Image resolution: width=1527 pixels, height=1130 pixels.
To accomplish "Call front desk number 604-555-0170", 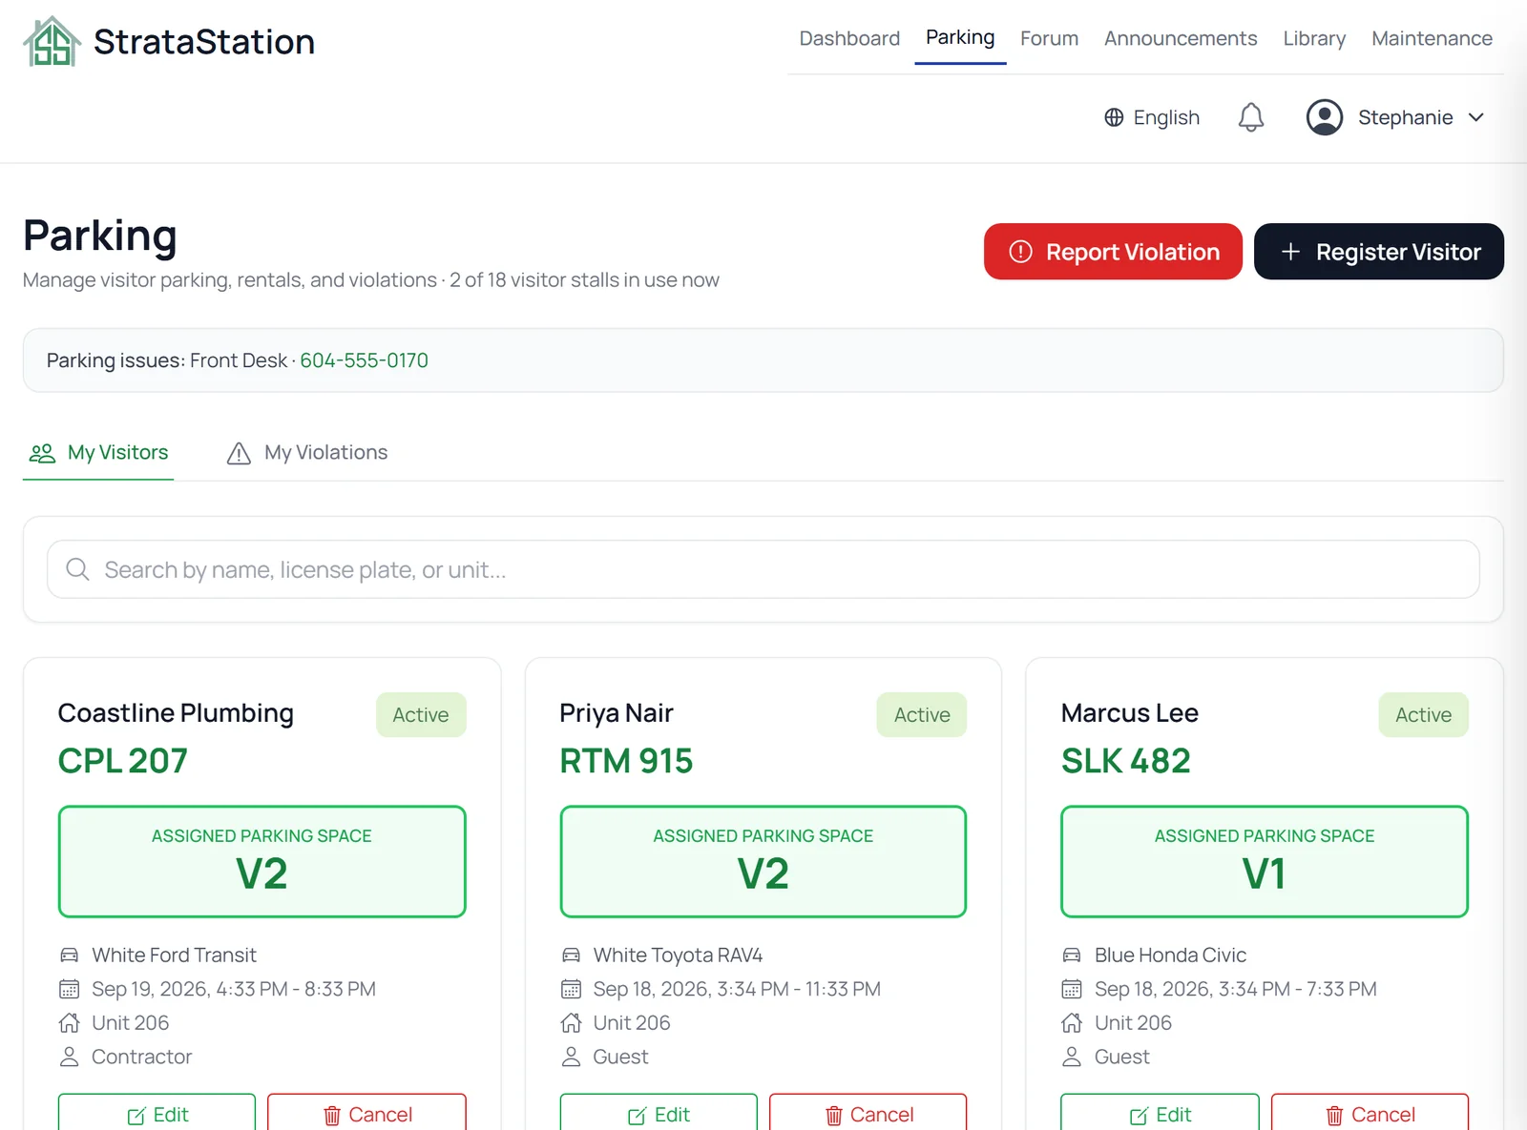I will (364, 360).
